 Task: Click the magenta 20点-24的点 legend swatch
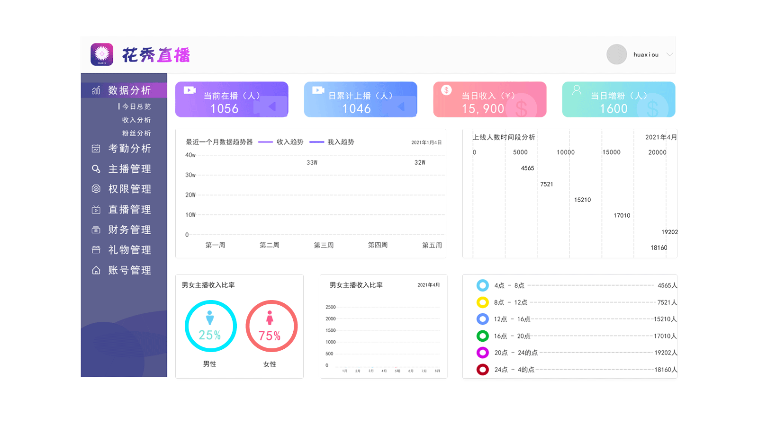(482, 353)
